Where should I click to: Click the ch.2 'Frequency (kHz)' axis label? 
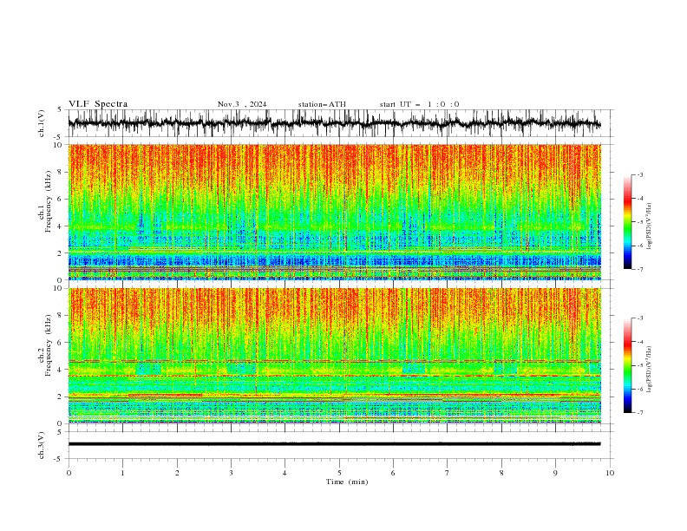49,345
